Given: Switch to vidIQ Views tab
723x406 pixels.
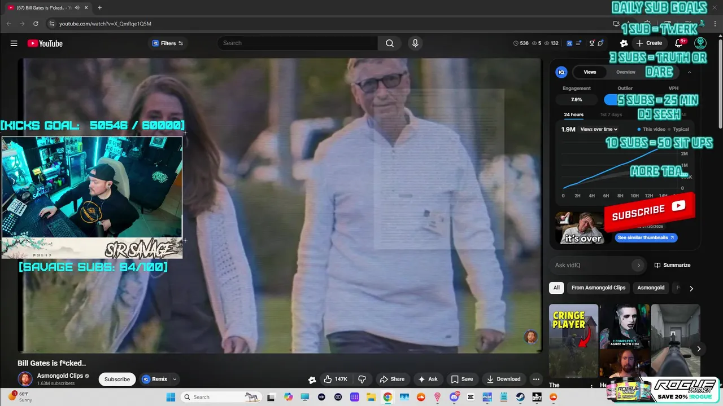Looking at the screenshot, I should pyautogui.click(x=590, y=72).
